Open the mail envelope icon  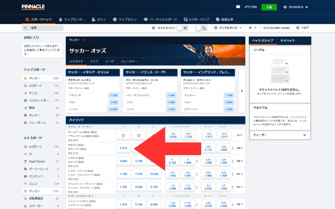click(238, 7)
